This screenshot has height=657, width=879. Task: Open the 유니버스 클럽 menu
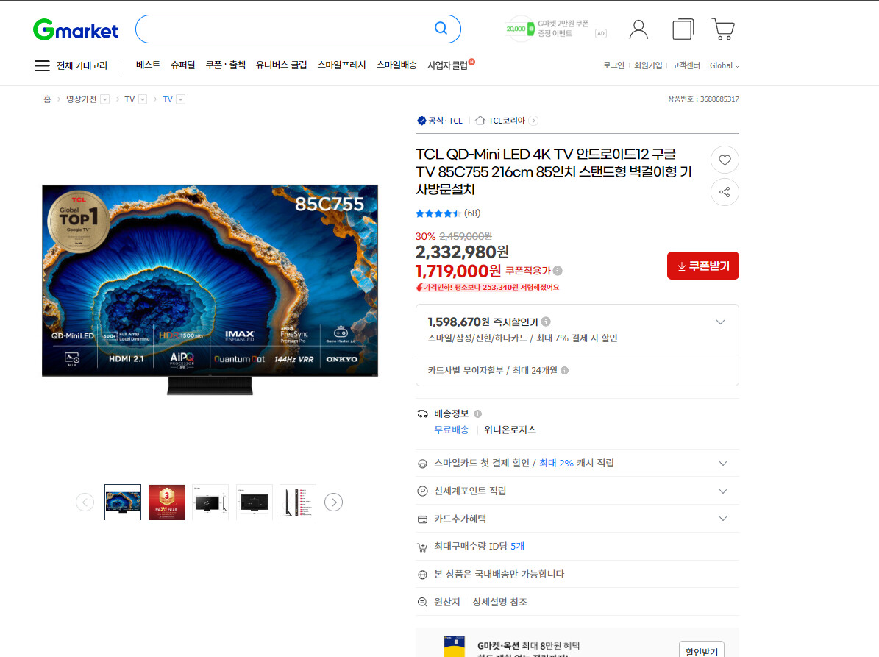[282, 65]
